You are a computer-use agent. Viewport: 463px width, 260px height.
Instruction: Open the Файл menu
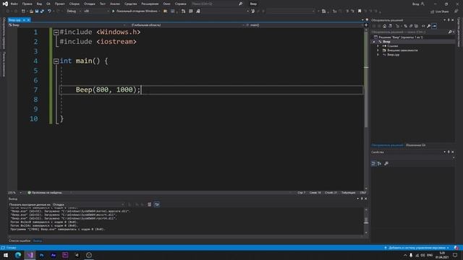coord(14,4)
